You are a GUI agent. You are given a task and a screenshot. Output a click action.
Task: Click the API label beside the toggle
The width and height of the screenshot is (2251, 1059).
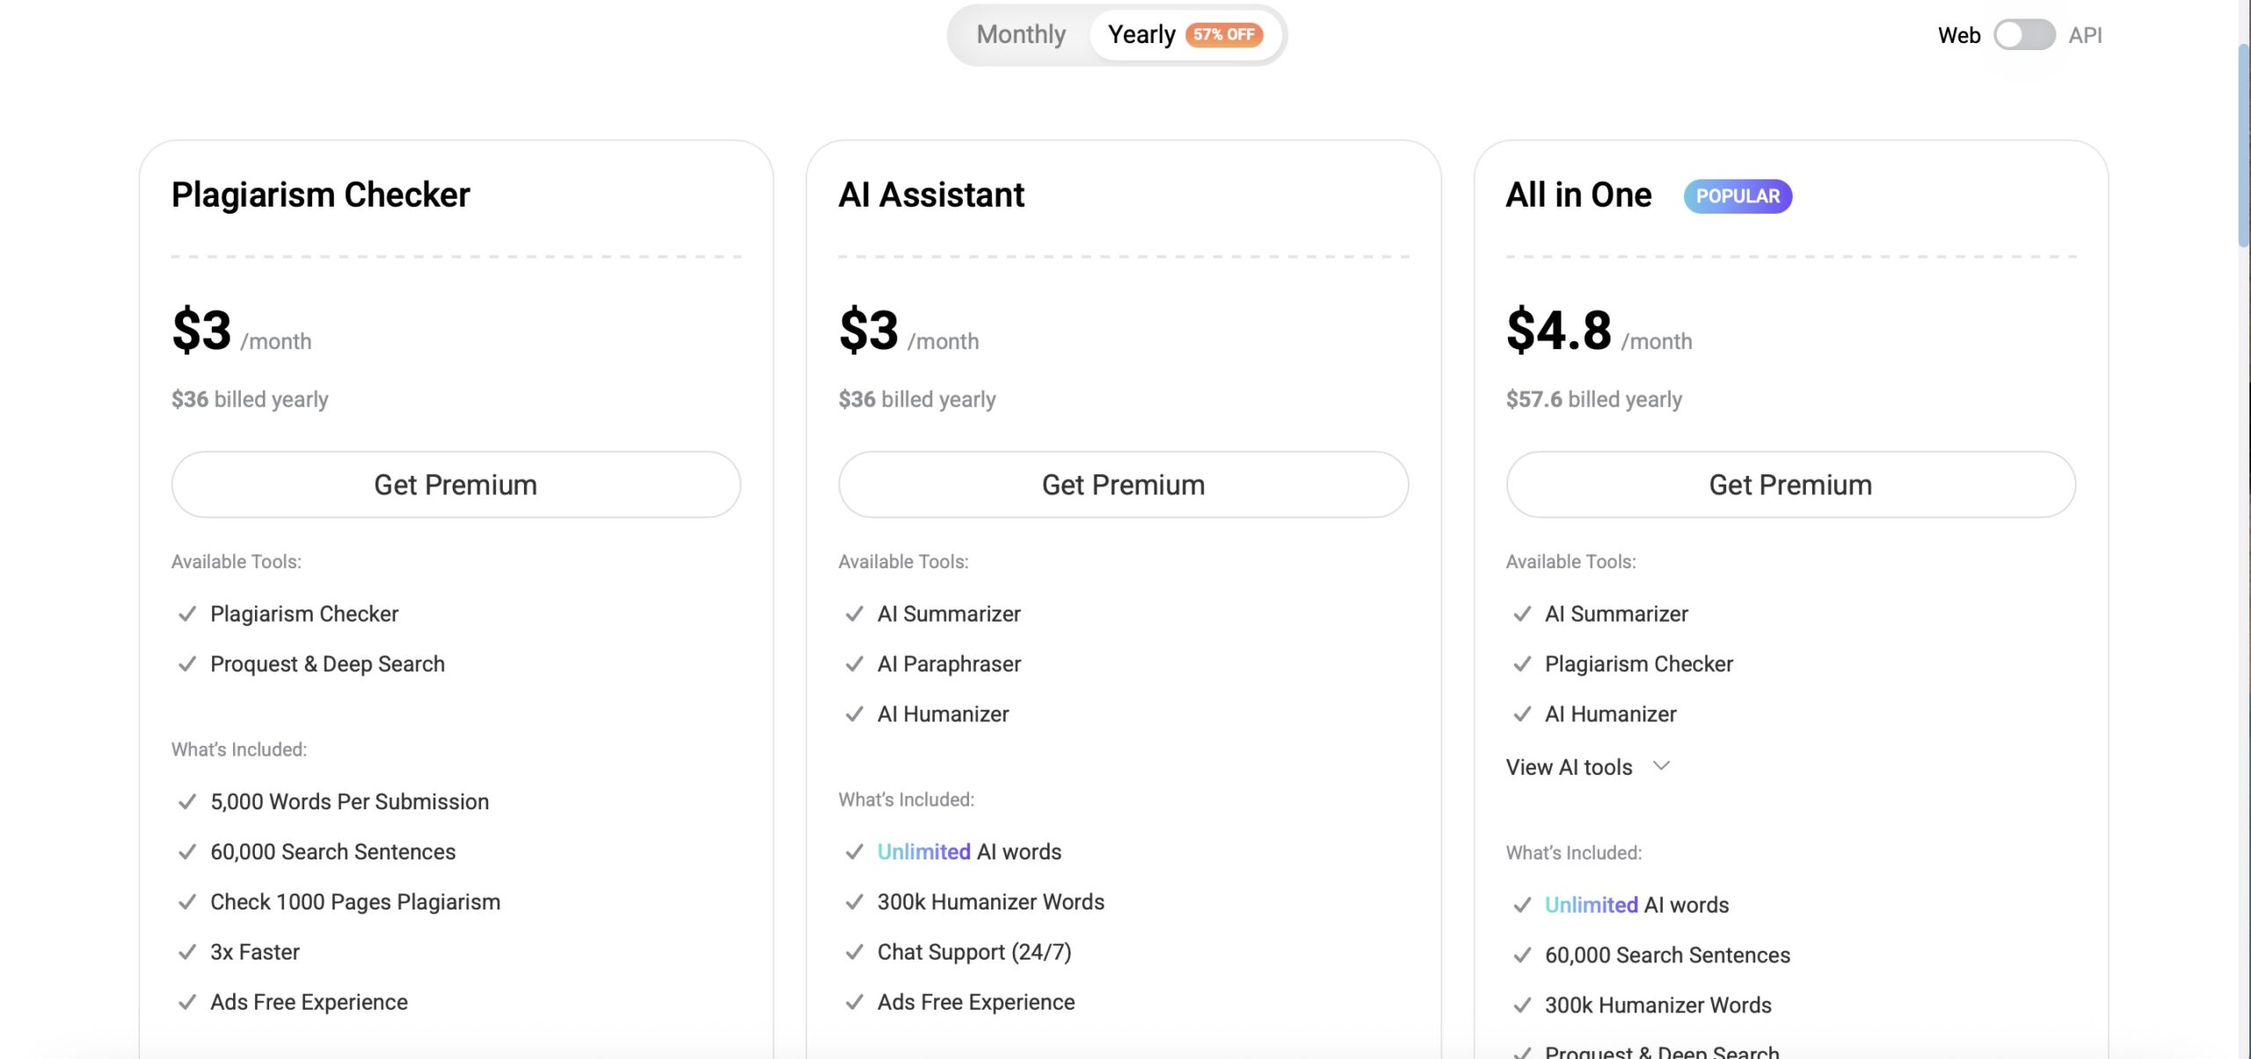(x=2085, y=35)
